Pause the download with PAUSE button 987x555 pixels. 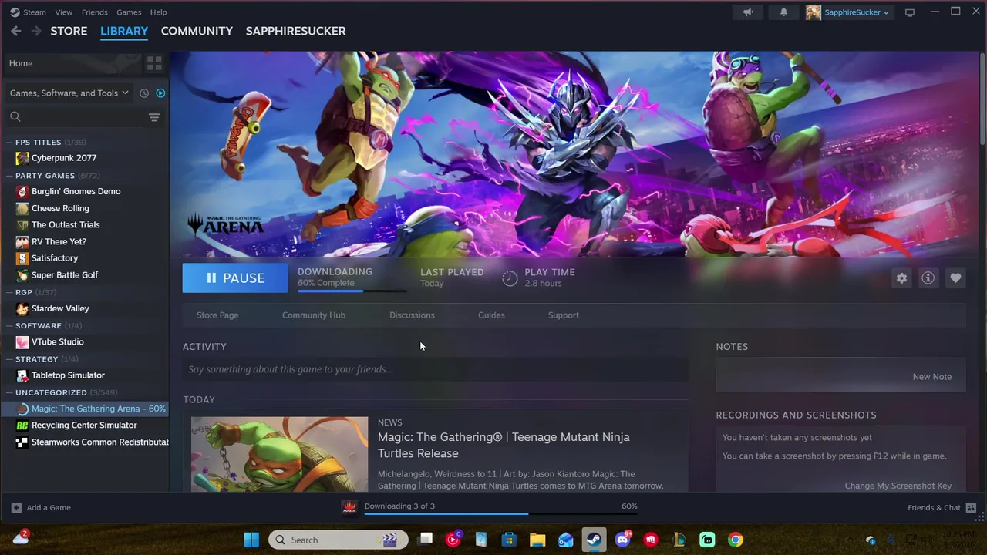[235, 278]
